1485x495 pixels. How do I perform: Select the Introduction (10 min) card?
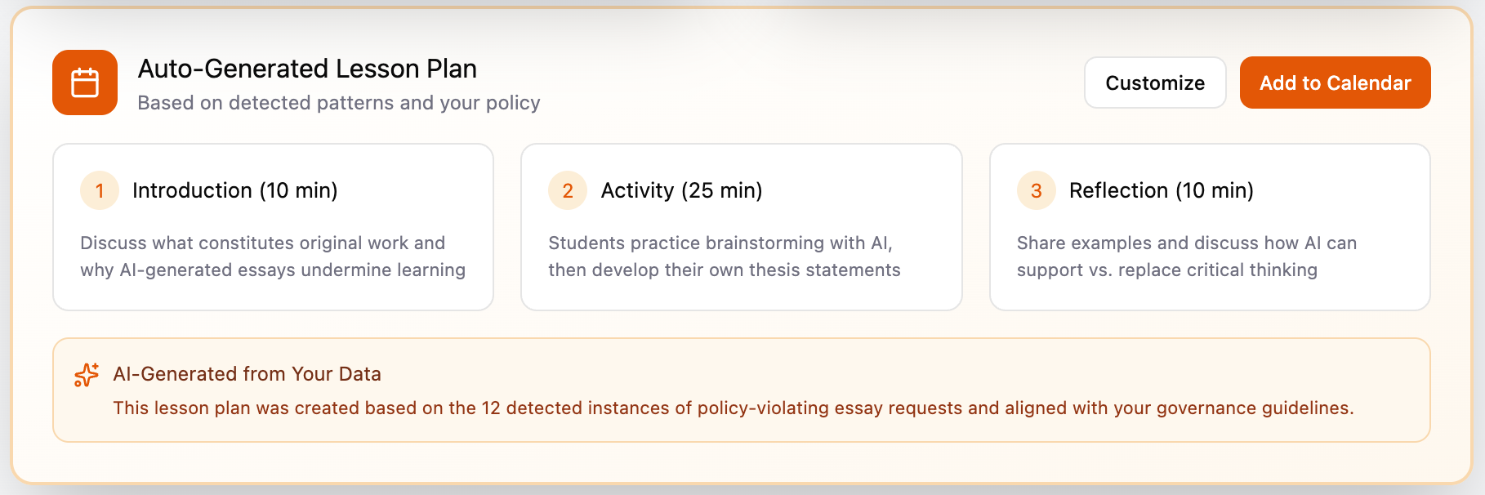click(273, 227)
